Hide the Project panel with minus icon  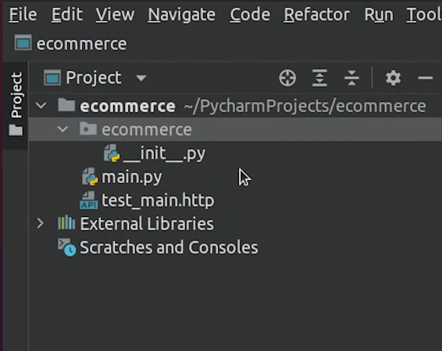click(425, 78)
